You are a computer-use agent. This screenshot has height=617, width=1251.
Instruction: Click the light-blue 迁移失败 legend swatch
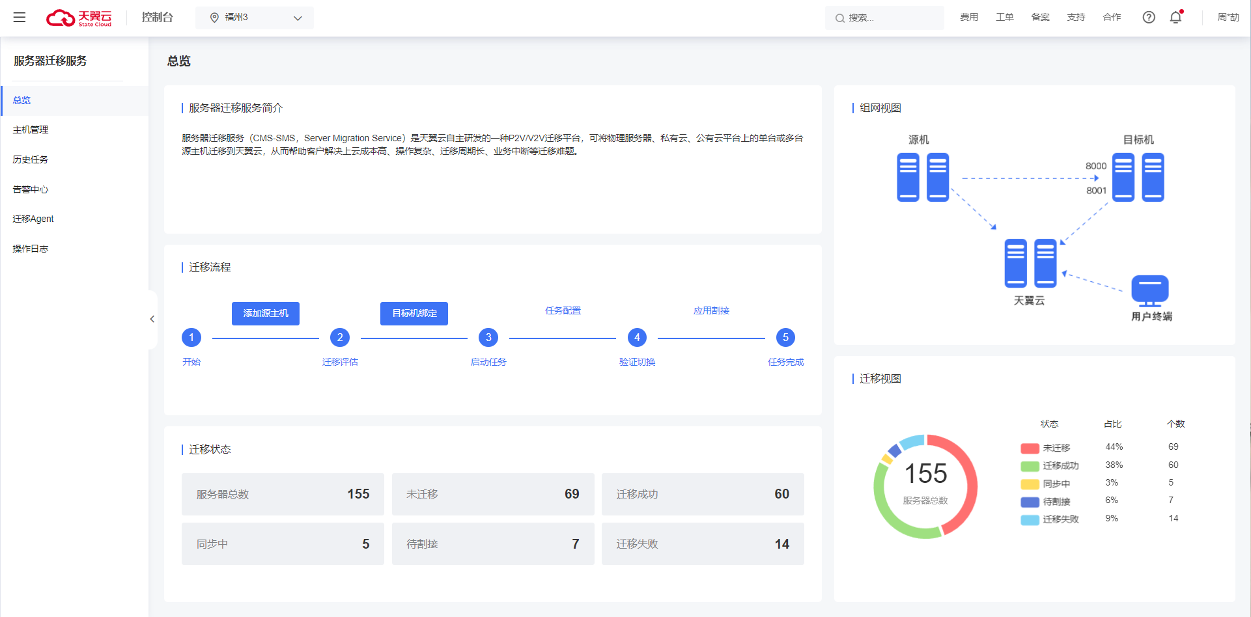[x=1030, y=520]
